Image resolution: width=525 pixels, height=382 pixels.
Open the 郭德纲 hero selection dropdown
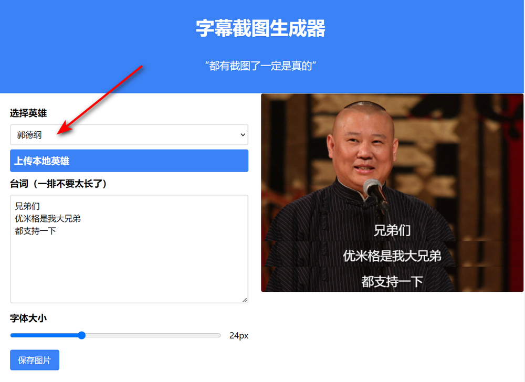click(129, 135)
